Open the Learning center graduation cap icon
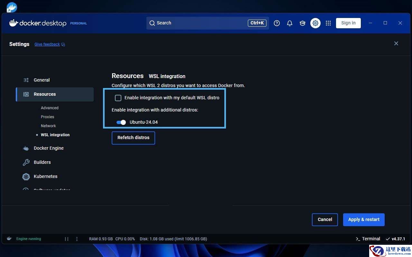412x257 pixels. (303, 23)
